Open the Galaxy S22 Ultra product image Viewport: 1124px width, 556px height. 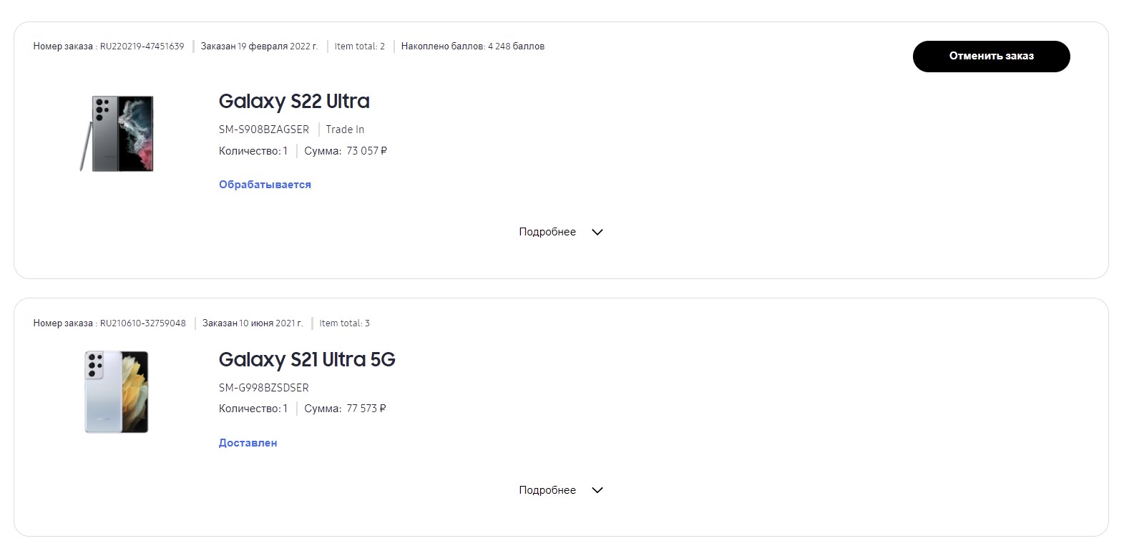(x=117, y=134)
